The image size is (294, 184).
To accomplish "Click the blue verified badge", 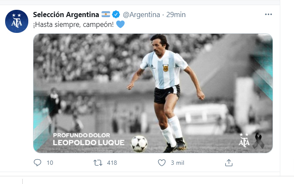I will 117,15.
